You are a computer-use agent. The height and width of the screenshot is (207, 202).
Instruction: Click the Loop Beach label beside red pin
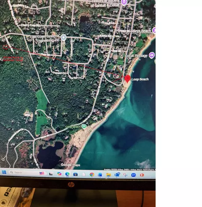pos(140,79)
